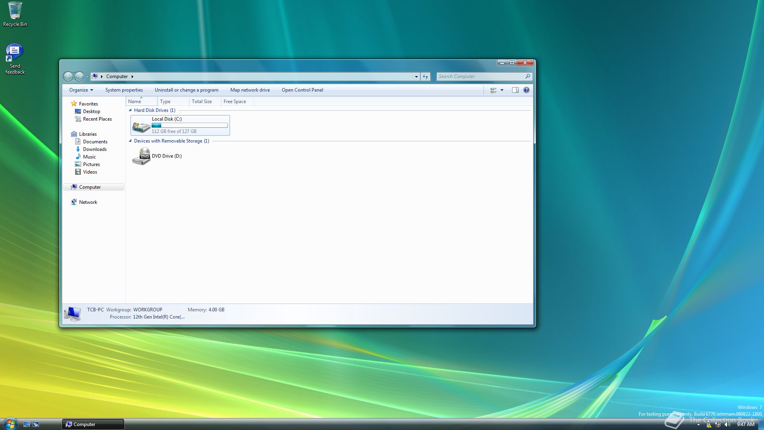Screen dimensions: 764x430
Task: Open the Organize menu
Action: coord(81,90)
